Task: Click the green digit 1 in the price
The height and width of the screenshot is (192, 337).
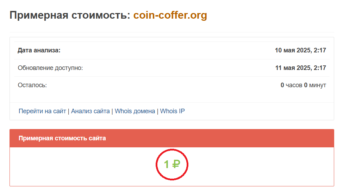Action: pos(167,164)
